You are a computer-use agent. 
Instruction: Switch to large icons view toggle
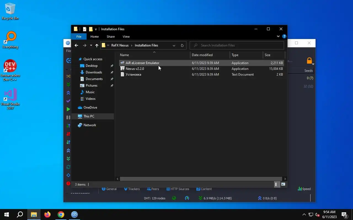point(283,184)
